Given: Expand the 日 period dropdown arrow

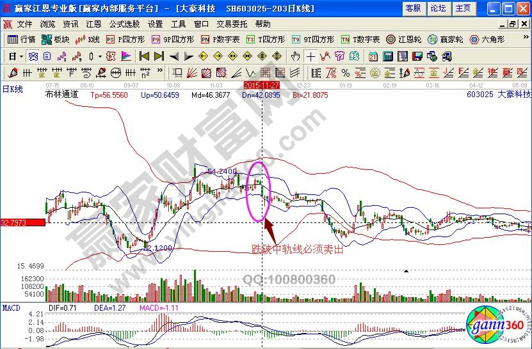Looking at the screenshot, I should tap(20, 56).
